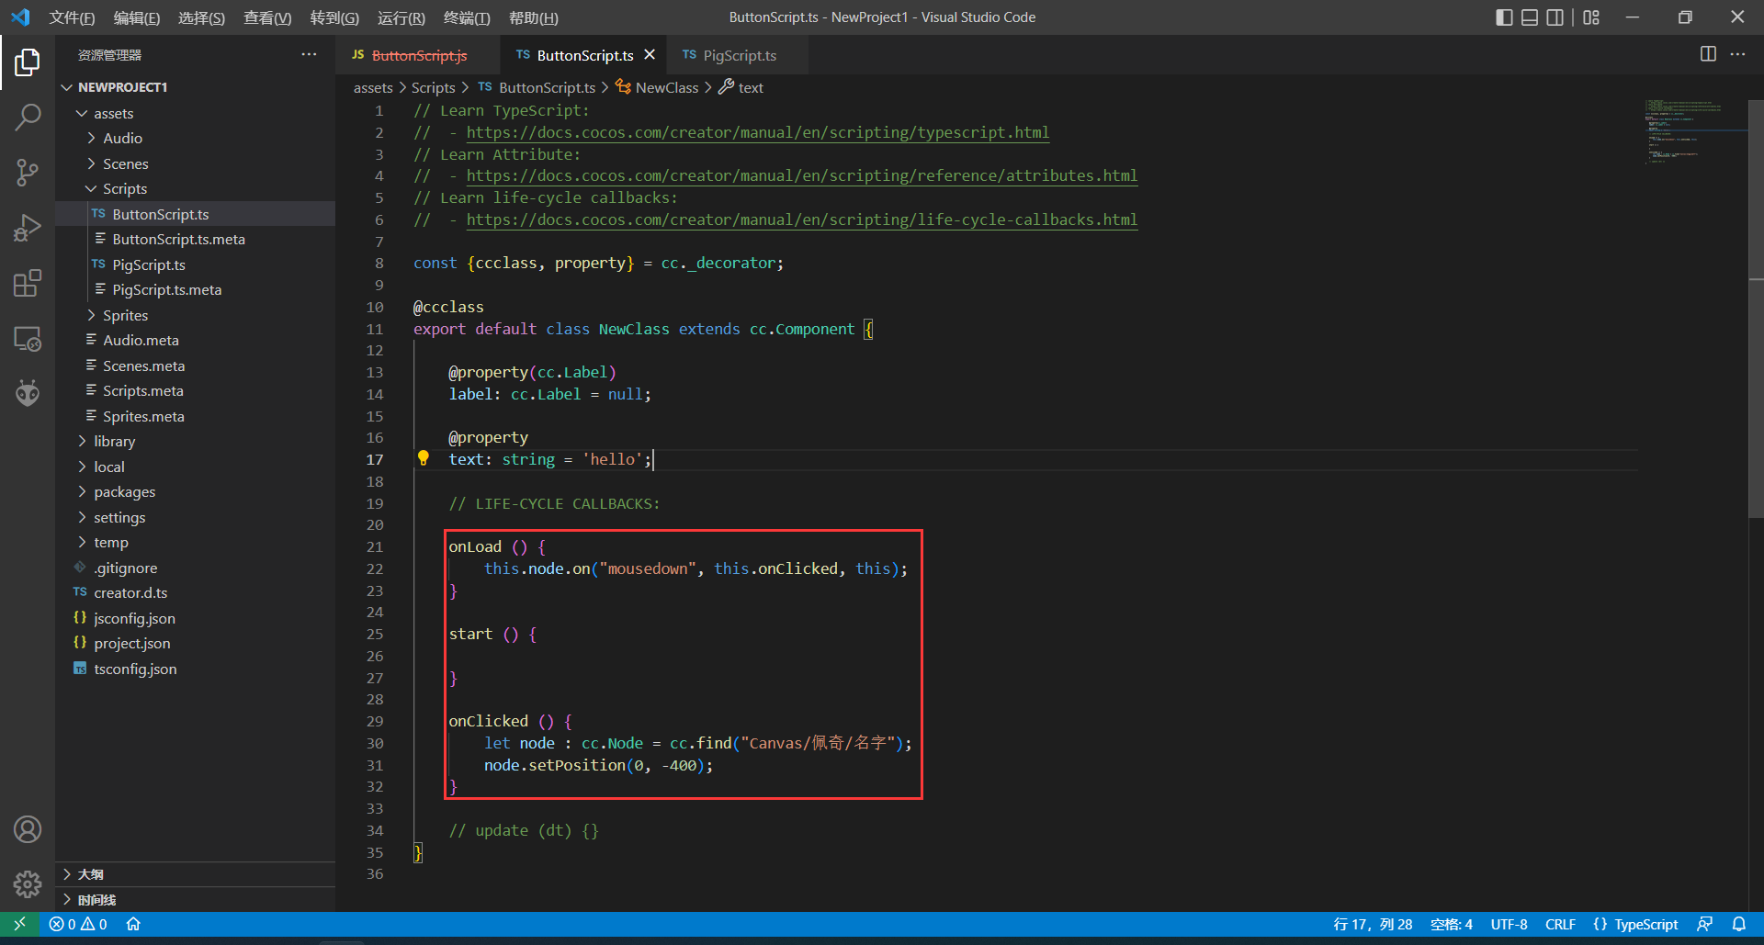Collapse the Scripts folder
Viewport: 1764px width, 945px height.
(x=125, y=188)
